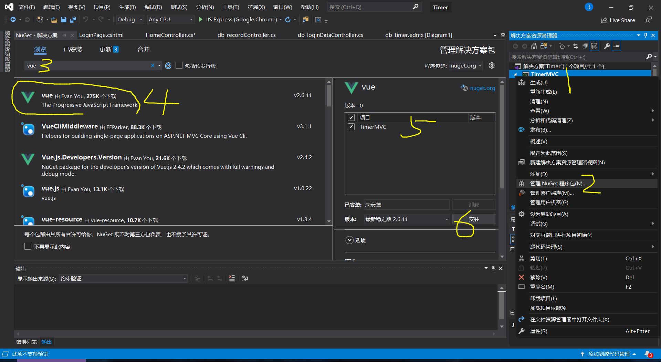Open the notifications badge showing 3

point(589,7)
